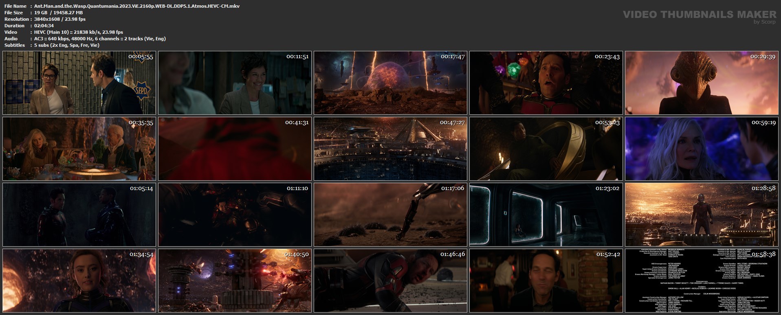Pick the frame at 01:23:02

click(546, 214)
